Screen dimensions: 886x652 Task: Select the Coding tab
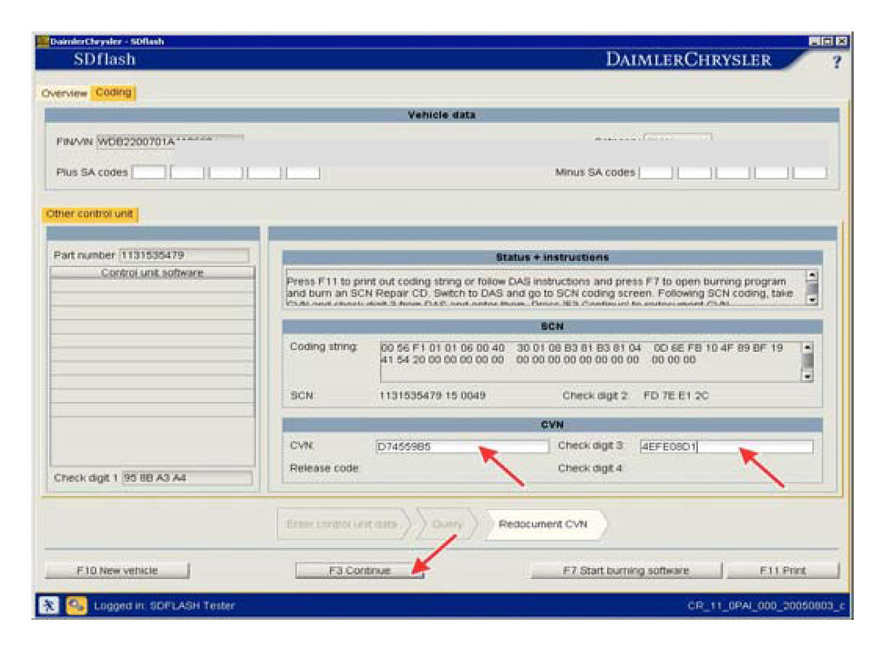(113, 92)
